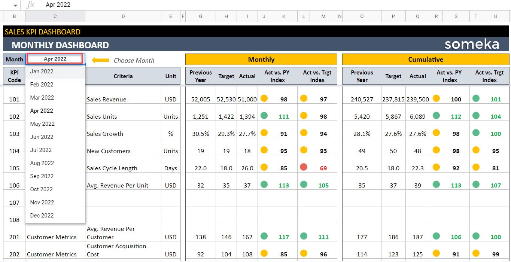Select column E header
This screenshot has width=511, height=262.
point(171,16)
